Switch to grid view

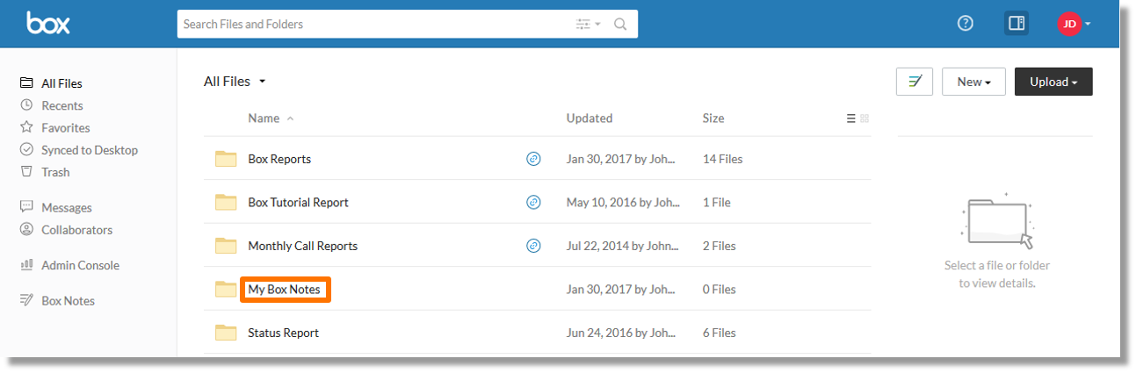(x=865, y=118)
